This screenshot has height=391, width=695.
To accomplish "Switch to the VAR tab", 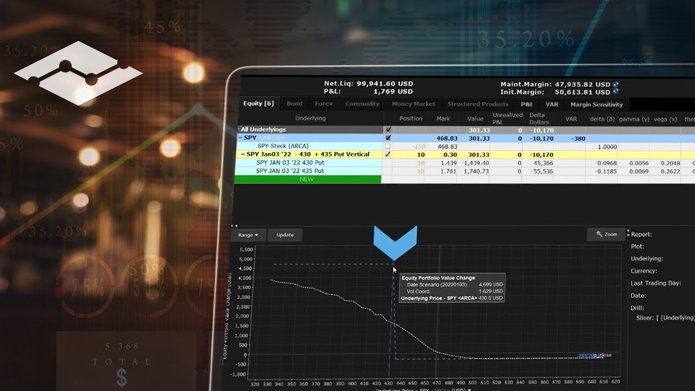I will pyautogui.click(x=552, y=104).
